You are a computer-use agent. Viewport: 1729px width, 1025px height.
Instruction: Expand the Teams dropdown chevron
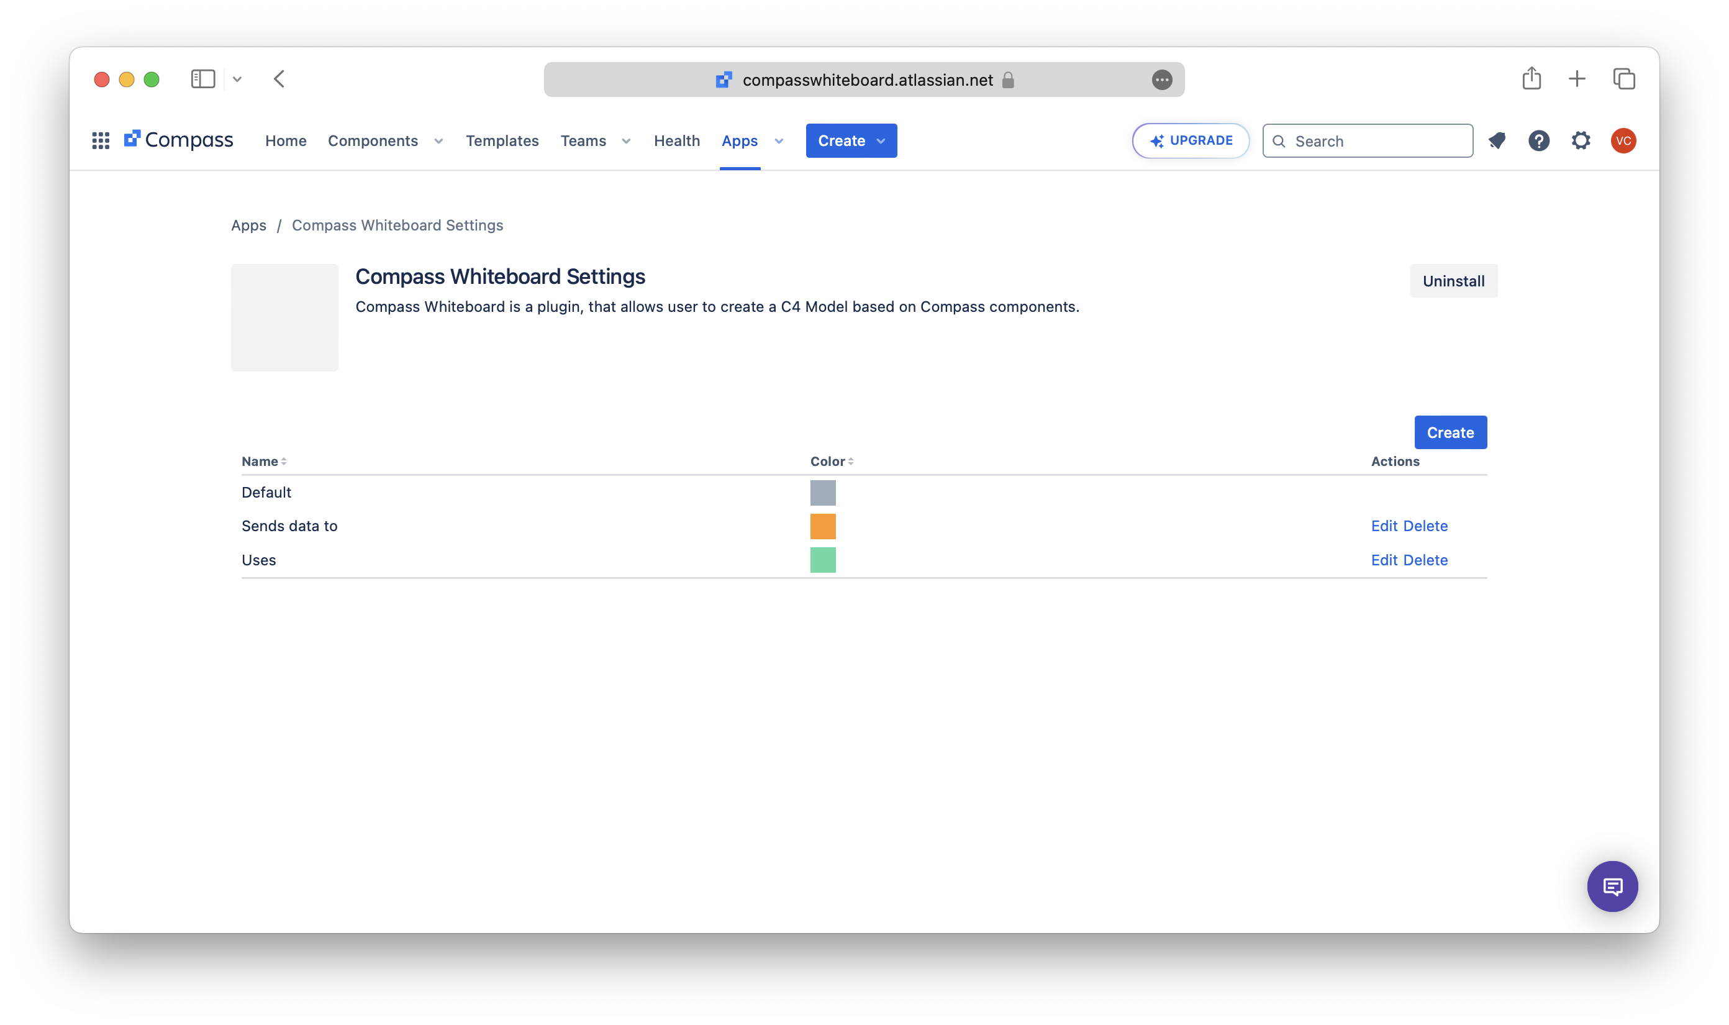pyautogui.click(x=626, y=142)
